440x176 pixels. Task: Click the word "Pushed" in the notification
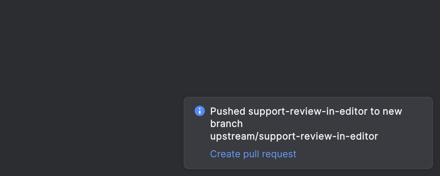tap(228, 111)
